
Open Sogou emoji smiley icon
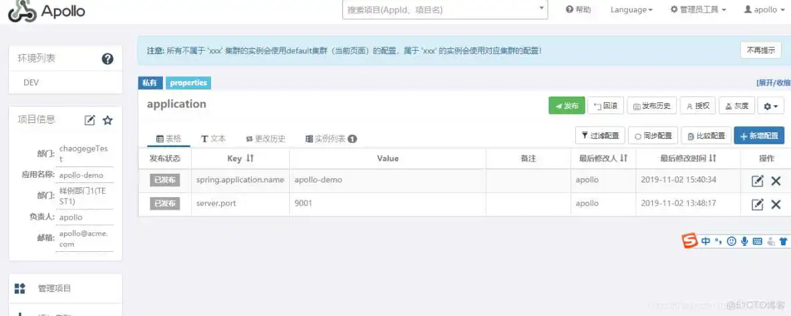point(732,241)
